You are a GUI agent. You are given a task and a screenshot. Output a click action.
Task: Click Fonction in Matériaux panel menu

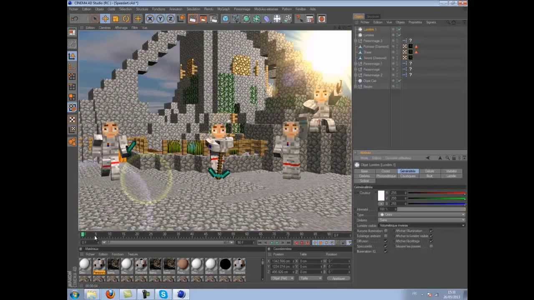click(118, 254)
